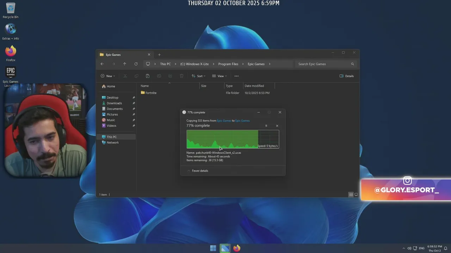451x253 pixels.
Task: Select Music in the navigation pane
Action: [111, 120]
